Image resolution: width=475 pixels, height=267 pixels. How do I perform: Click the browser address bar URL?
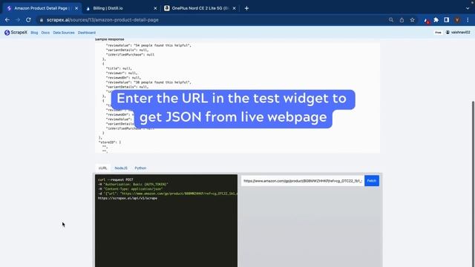pos(102,20)
